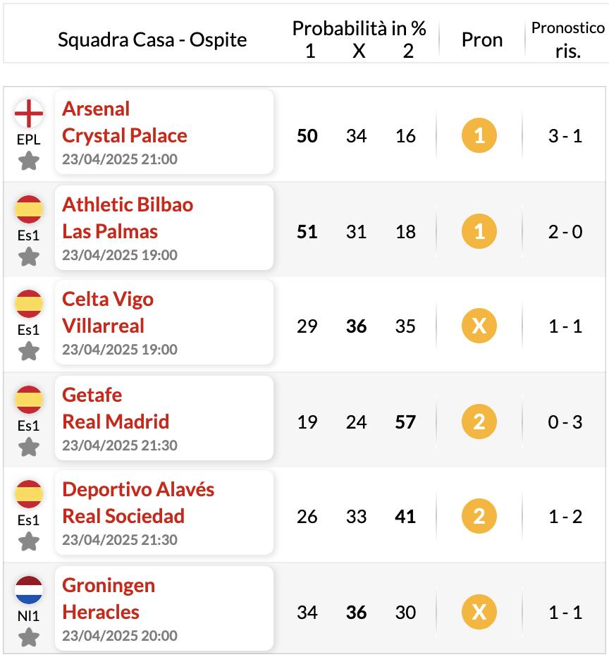Click the star beside Celta Vigo match
The image size is (609, 657).
29,351
